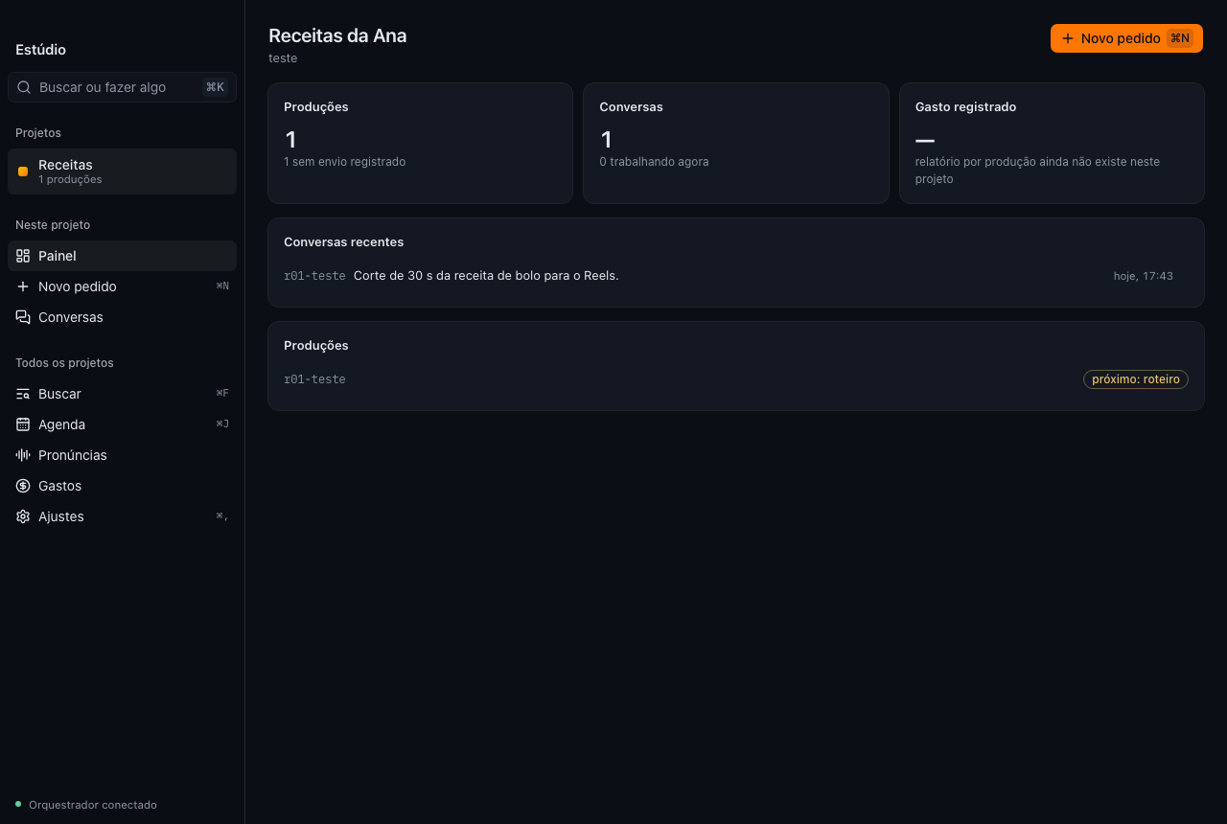The height and width of the screenshot is (824, 1227).
Task: Click the Conversas chat bubbles icon
Action: [x=23, y=317]
